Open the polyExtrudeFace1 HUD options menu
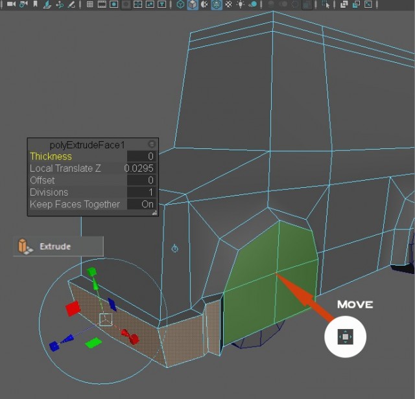 152,144
